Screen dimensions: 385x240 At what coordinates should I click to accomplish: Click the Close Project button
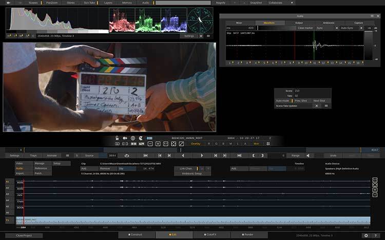tap(24, 235)
